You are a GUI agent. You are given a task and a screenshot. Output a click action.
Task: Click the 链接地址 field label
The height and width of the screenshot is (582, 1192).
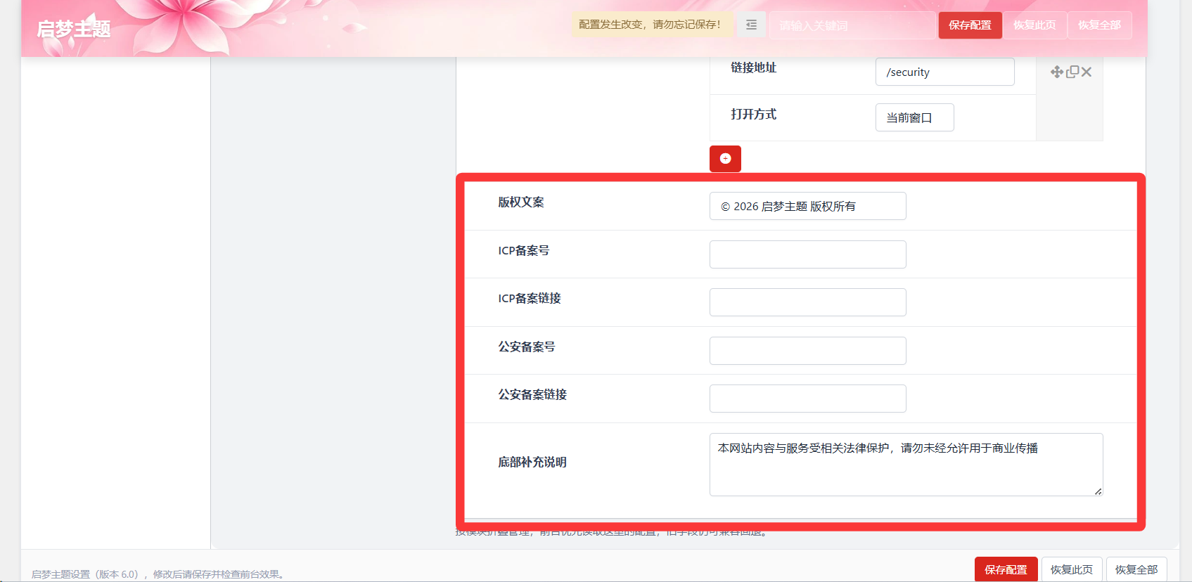point(753,67)
